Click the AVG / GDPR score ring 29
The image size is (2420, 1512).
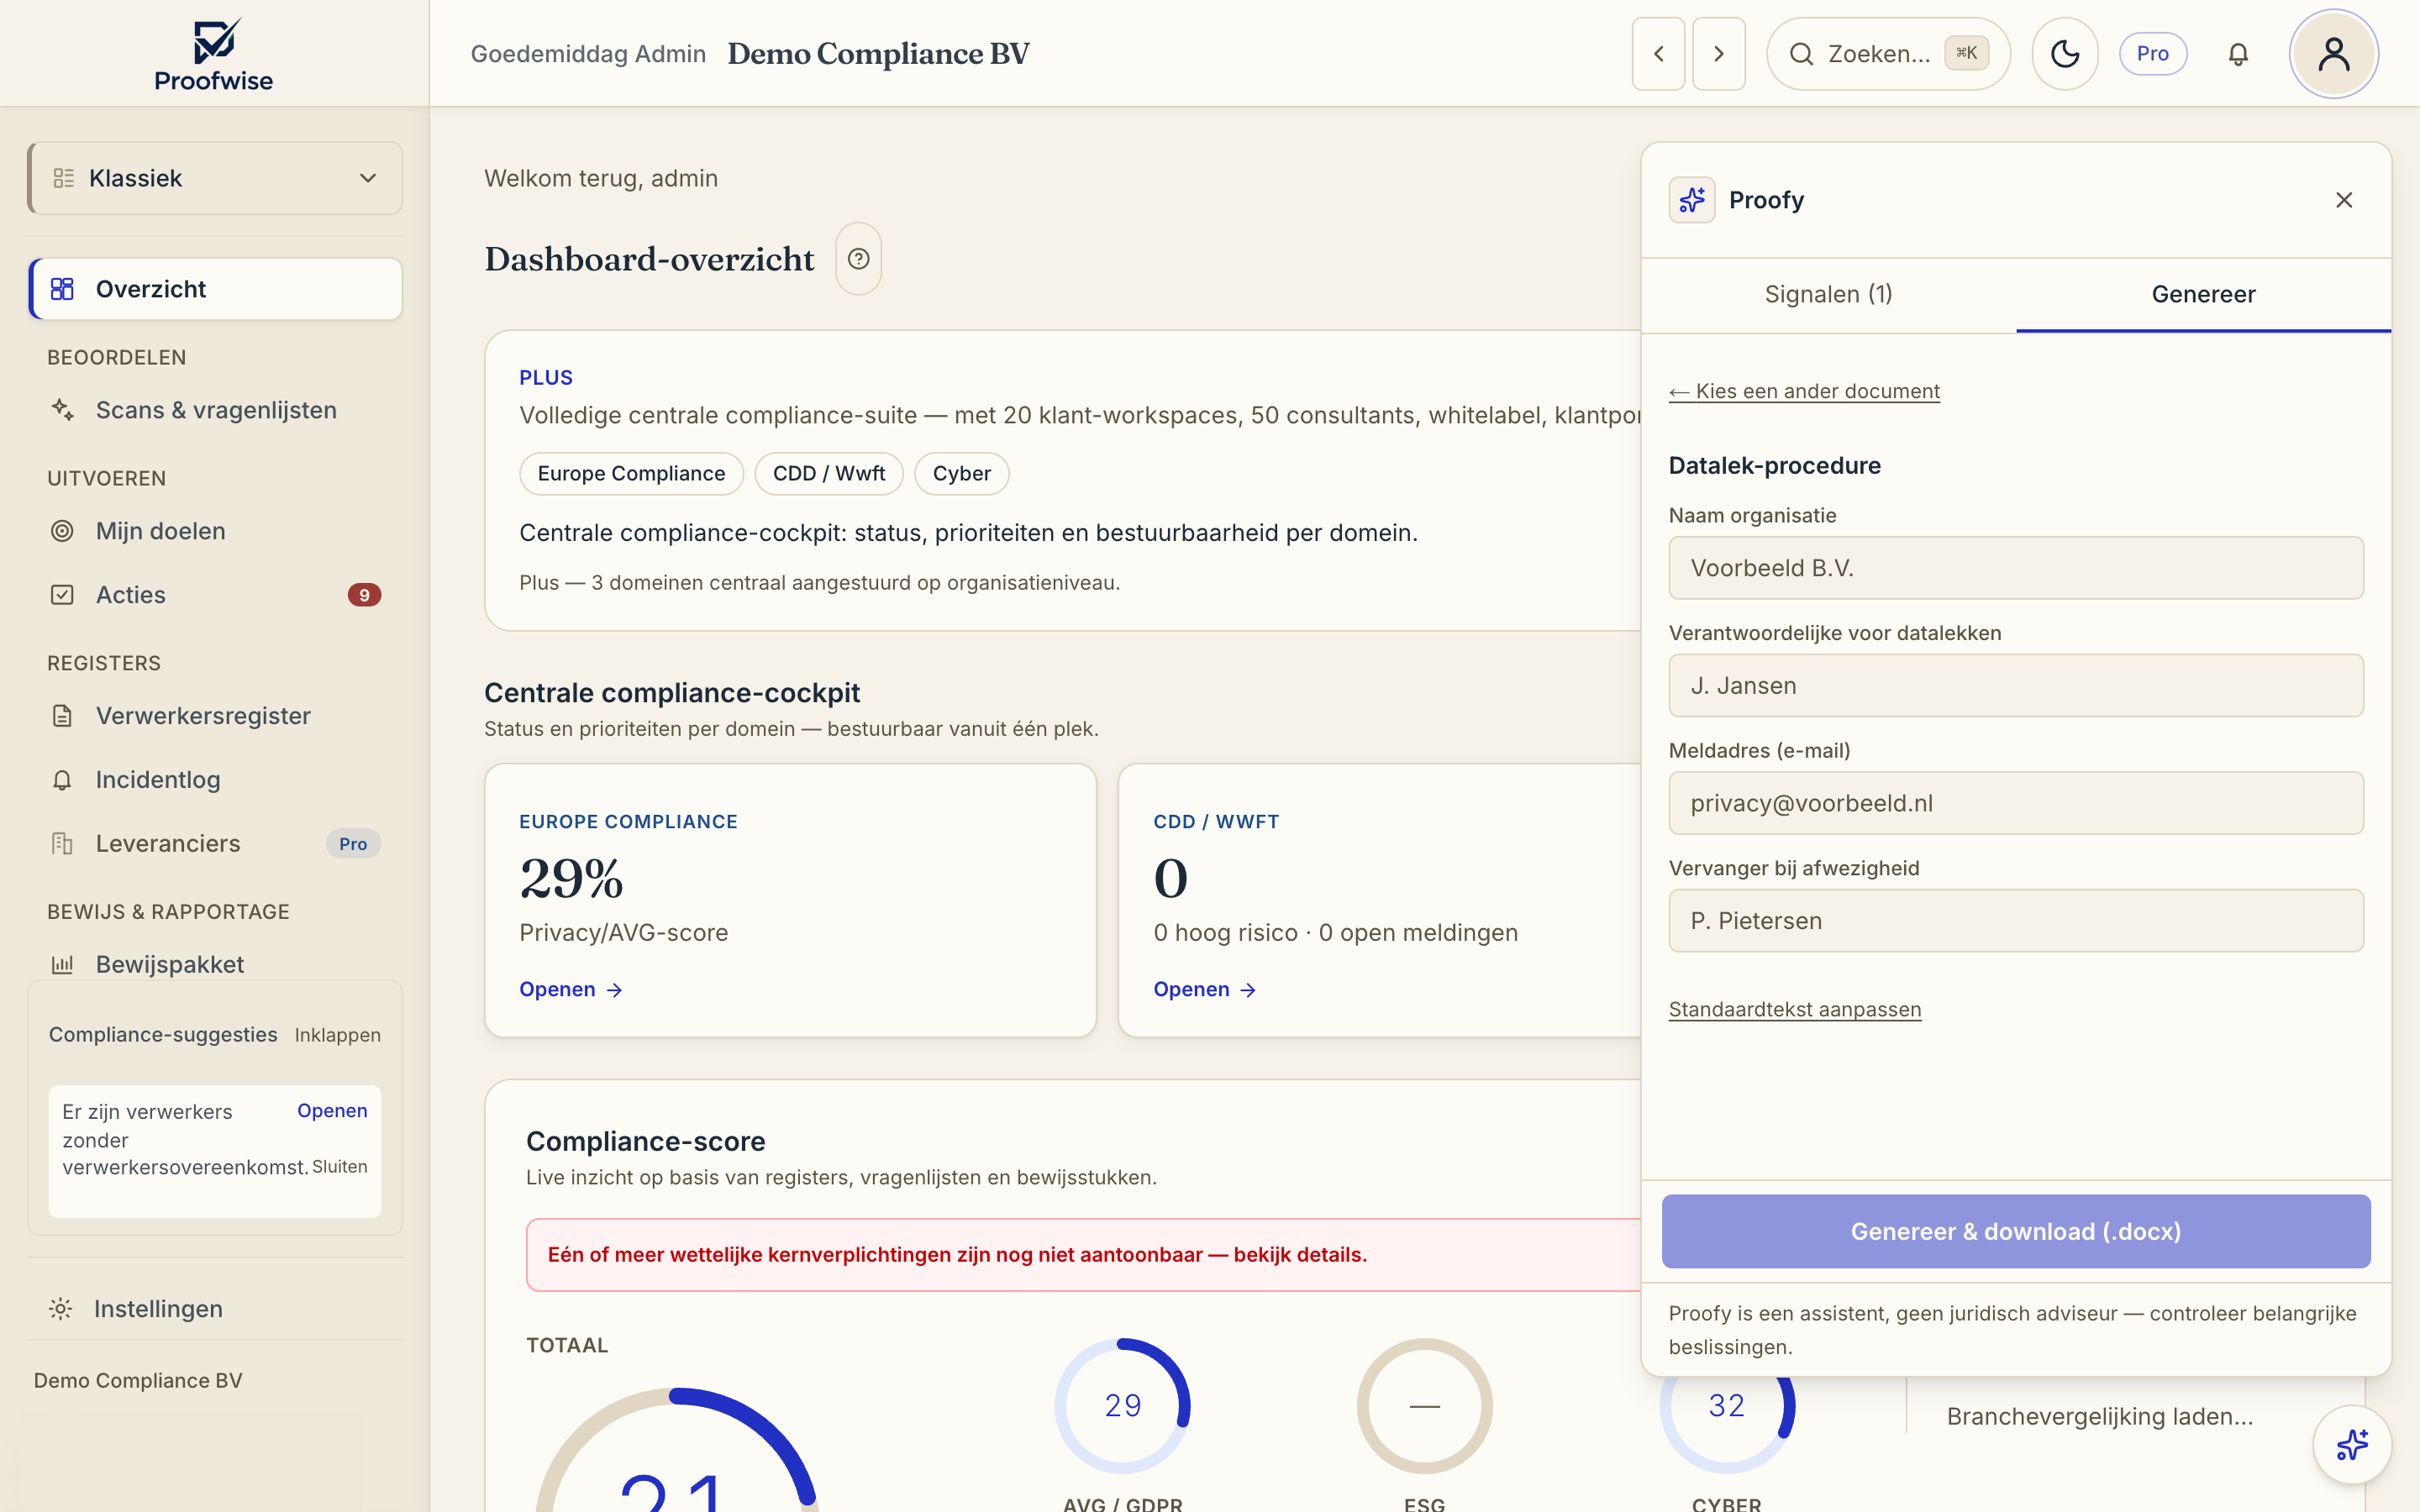[1122, 1406]
